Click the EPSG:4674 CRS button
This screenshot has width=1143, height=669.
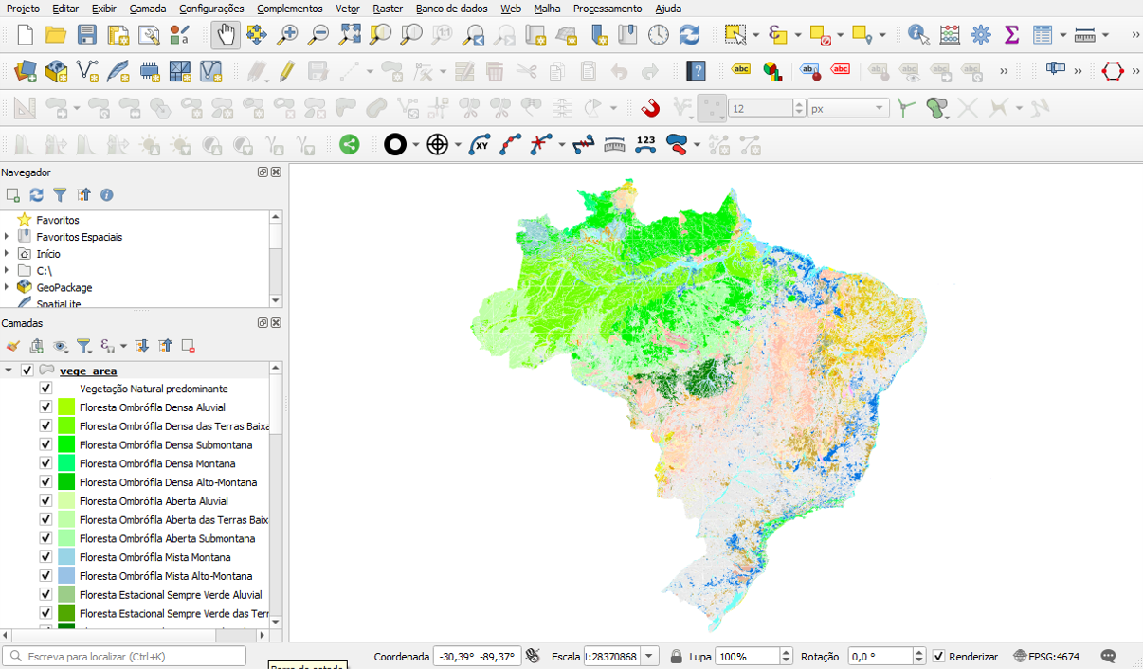click(x=1046, y=657)
